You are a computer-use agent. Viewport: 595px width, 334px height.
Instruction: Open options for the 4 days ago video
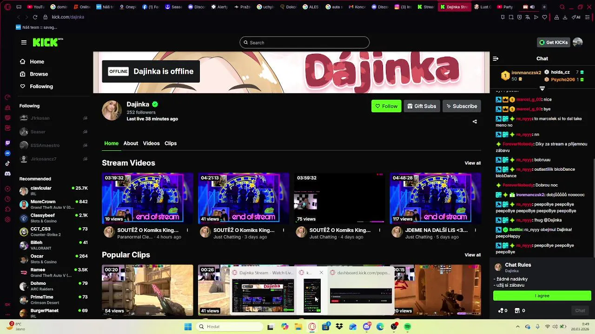379,230
